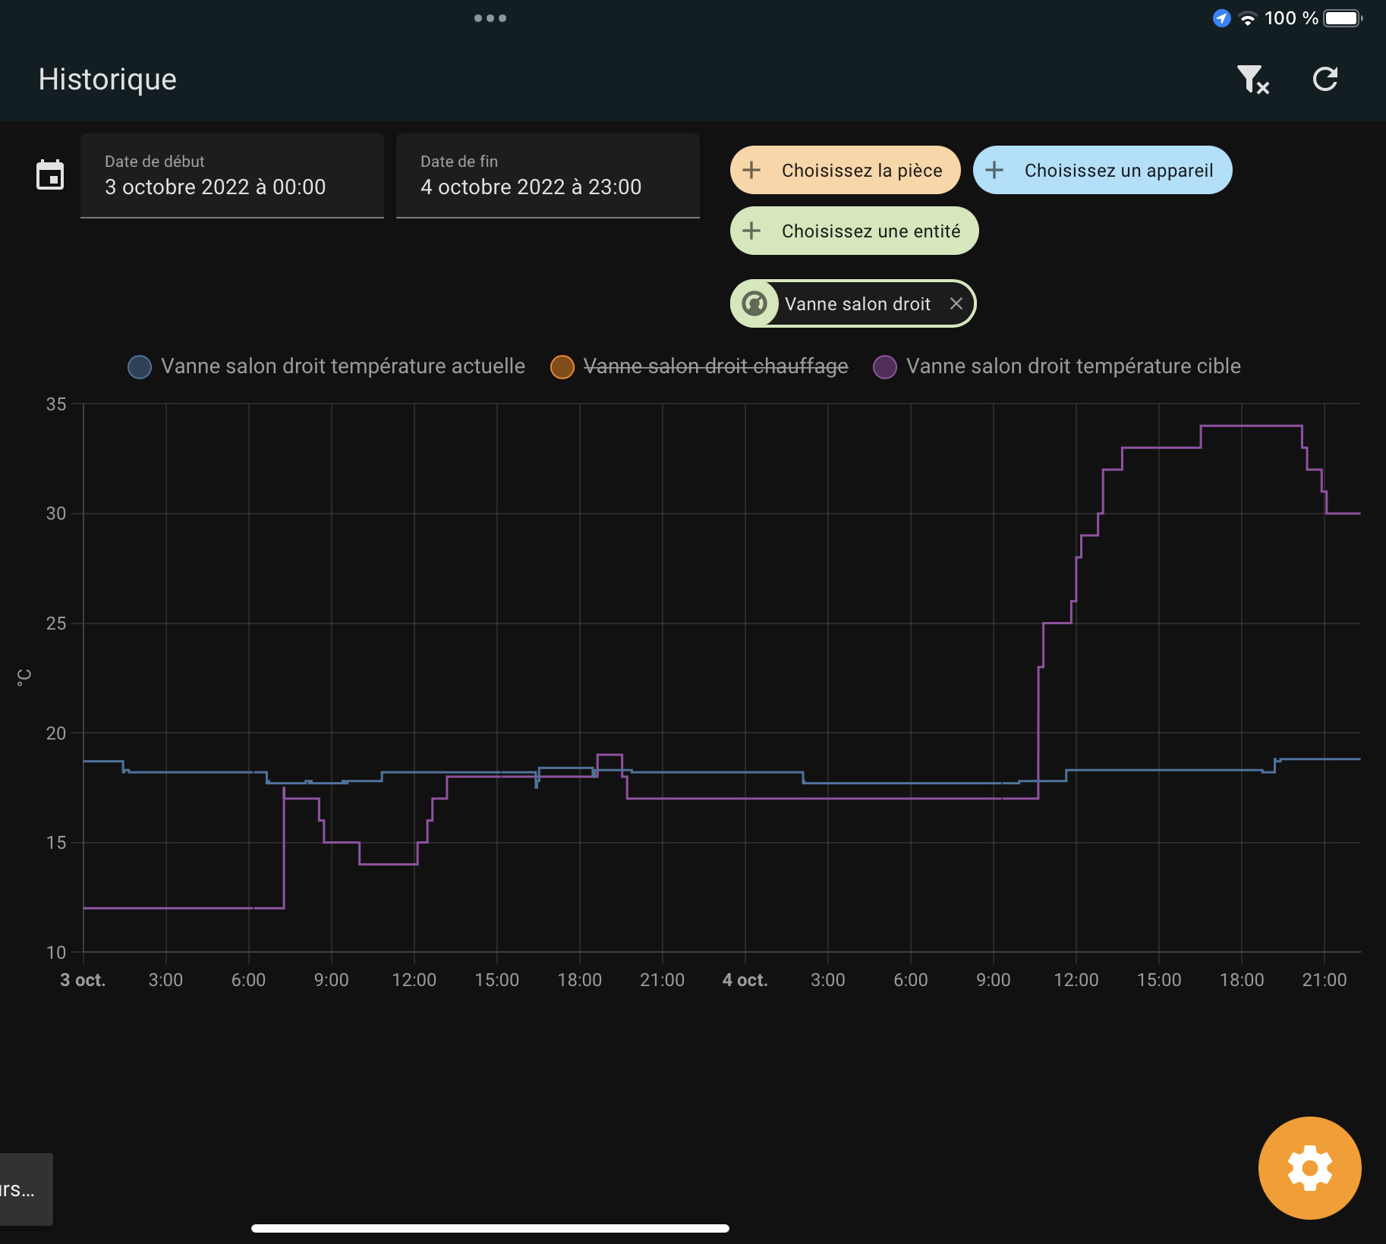1386x1244 pixels.
Task: Open the Date de fin picker
Action: (x=547, y=176)
